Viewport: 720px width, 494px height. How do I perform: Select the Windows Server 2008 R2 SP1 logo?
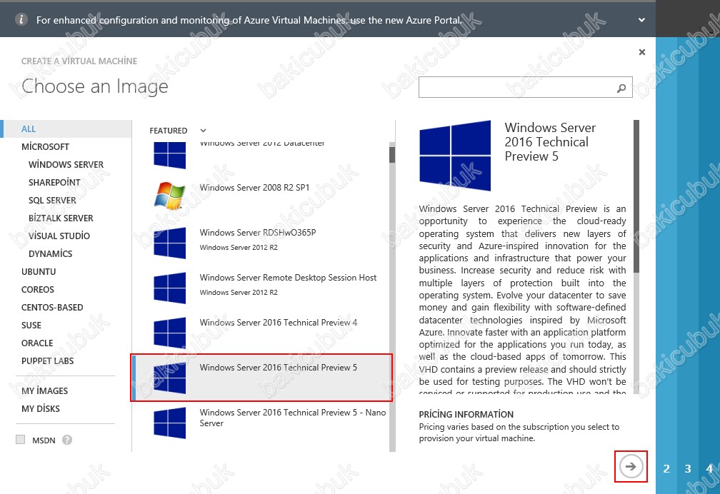pos(169,196)
